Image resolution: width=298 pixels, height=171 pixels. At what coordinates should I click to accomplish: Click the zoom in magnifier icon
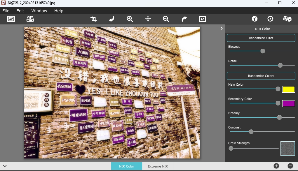[130, 19]
